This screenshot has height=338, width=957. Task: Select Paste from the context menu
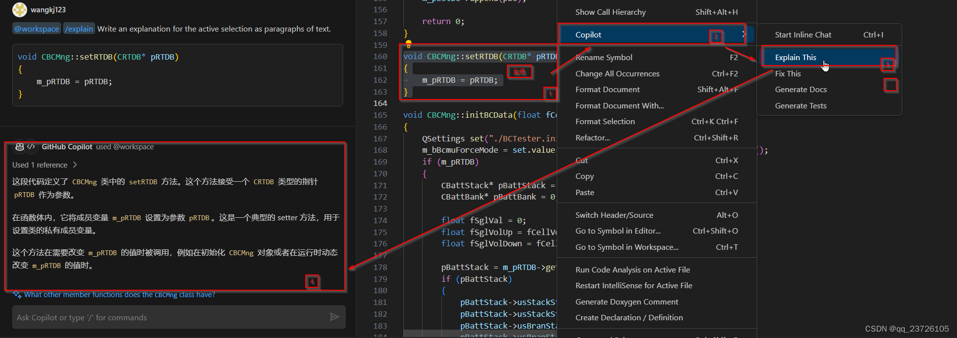click(x=657, y=192)
